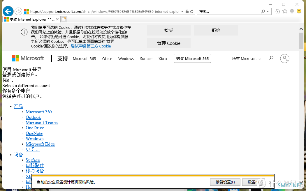Open Surface in top navigation bar

[146, 59]
